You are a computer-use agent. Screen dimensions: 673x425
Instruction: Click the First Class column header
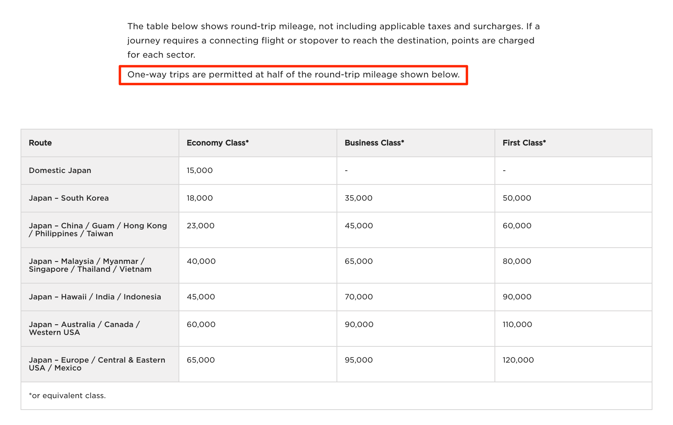point(524,143)
